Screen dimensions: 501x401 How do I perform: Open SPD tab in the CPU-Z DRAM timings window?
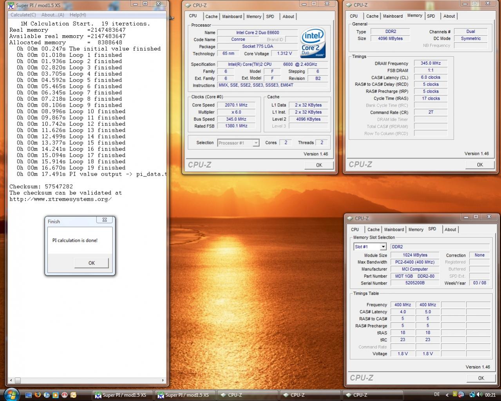[431, 16]
